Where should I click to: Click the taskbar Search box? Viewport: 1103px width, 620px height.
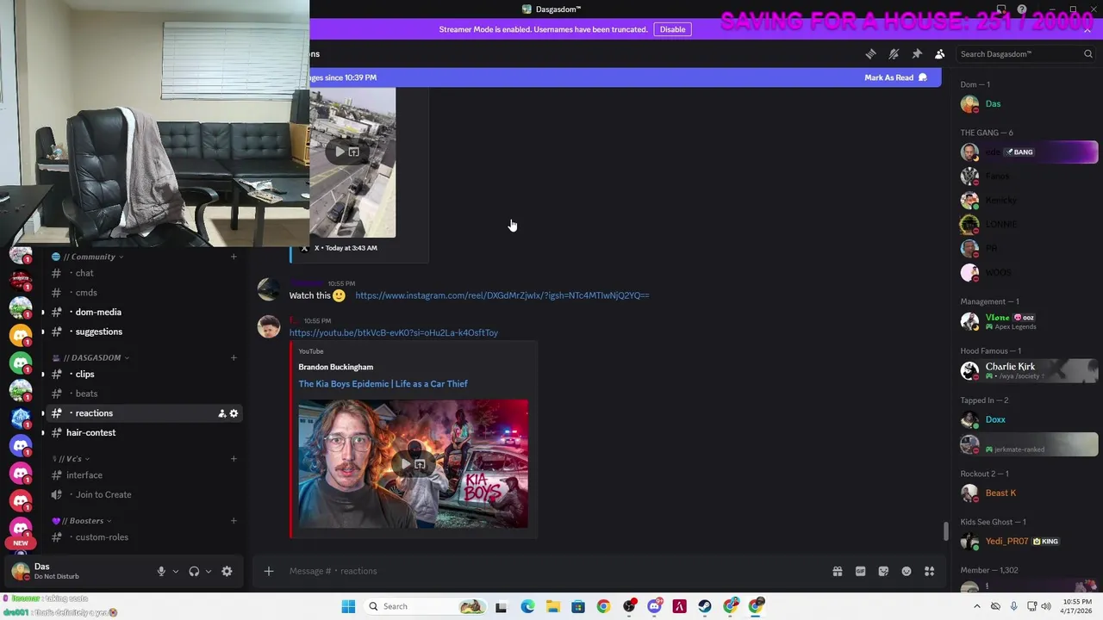click(x=425, y=606)
